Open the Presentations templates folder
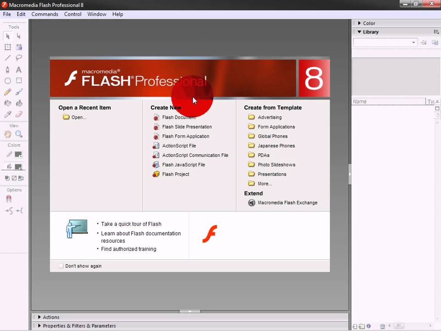 [x=267, y=174]
